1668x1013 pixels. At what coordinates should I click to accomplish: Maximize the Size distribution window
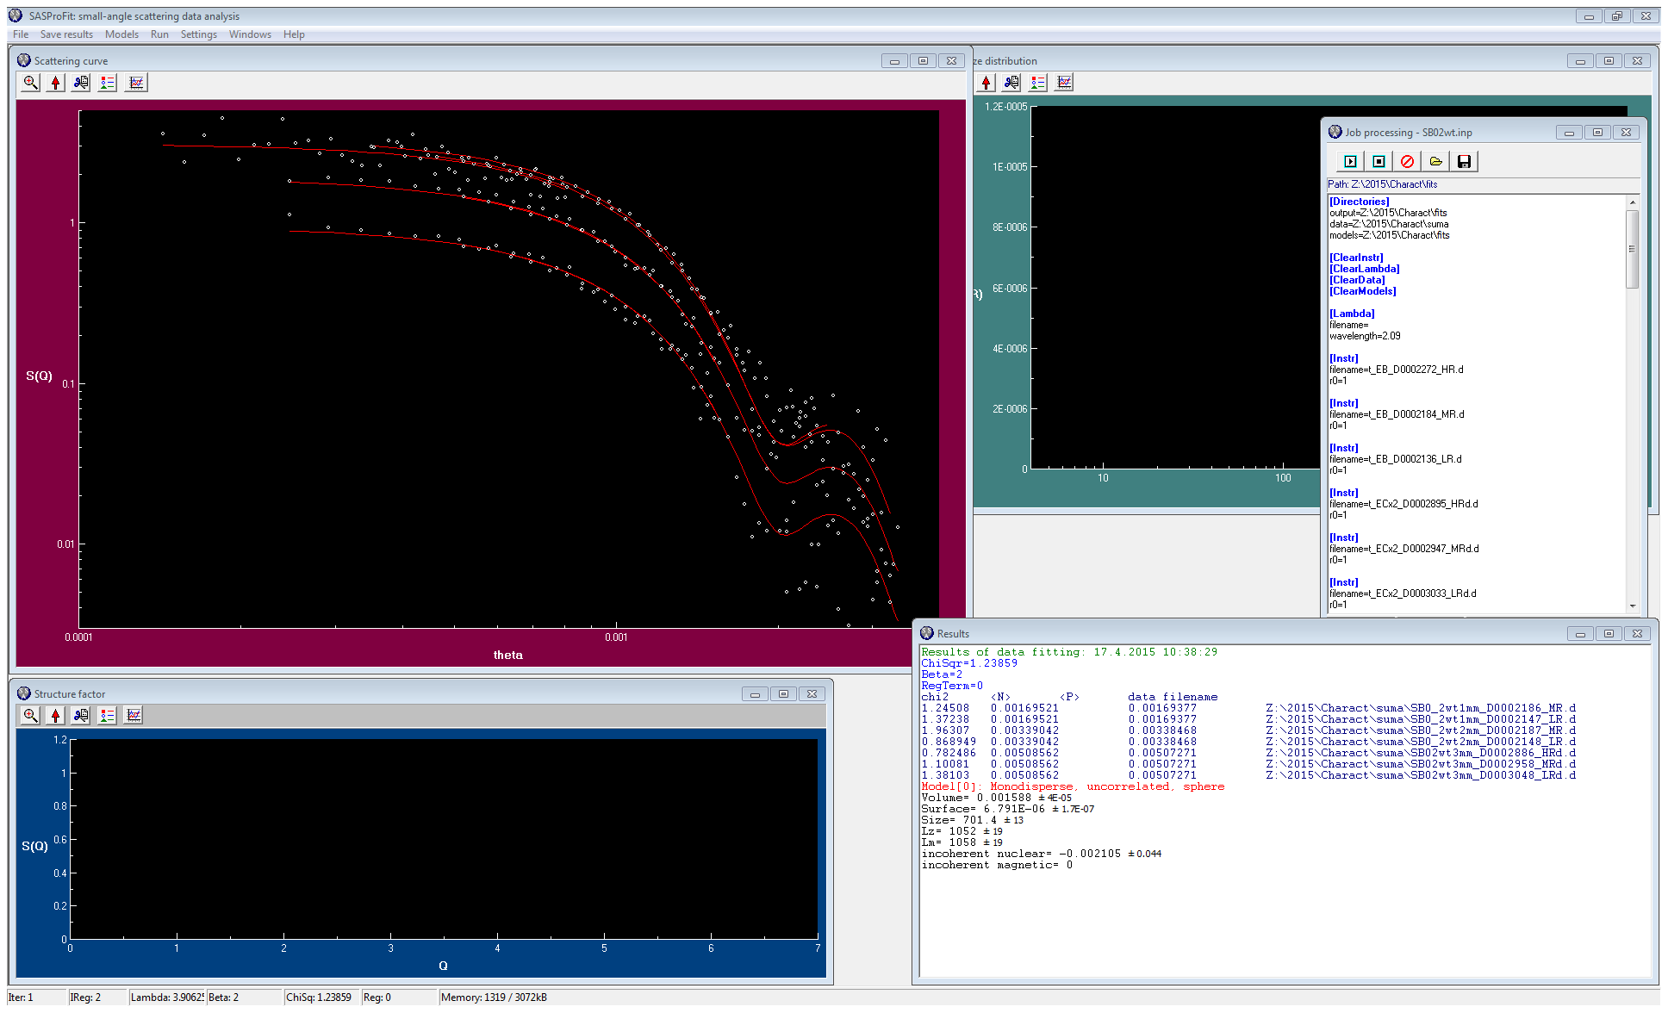click(x=1609, y=61)
